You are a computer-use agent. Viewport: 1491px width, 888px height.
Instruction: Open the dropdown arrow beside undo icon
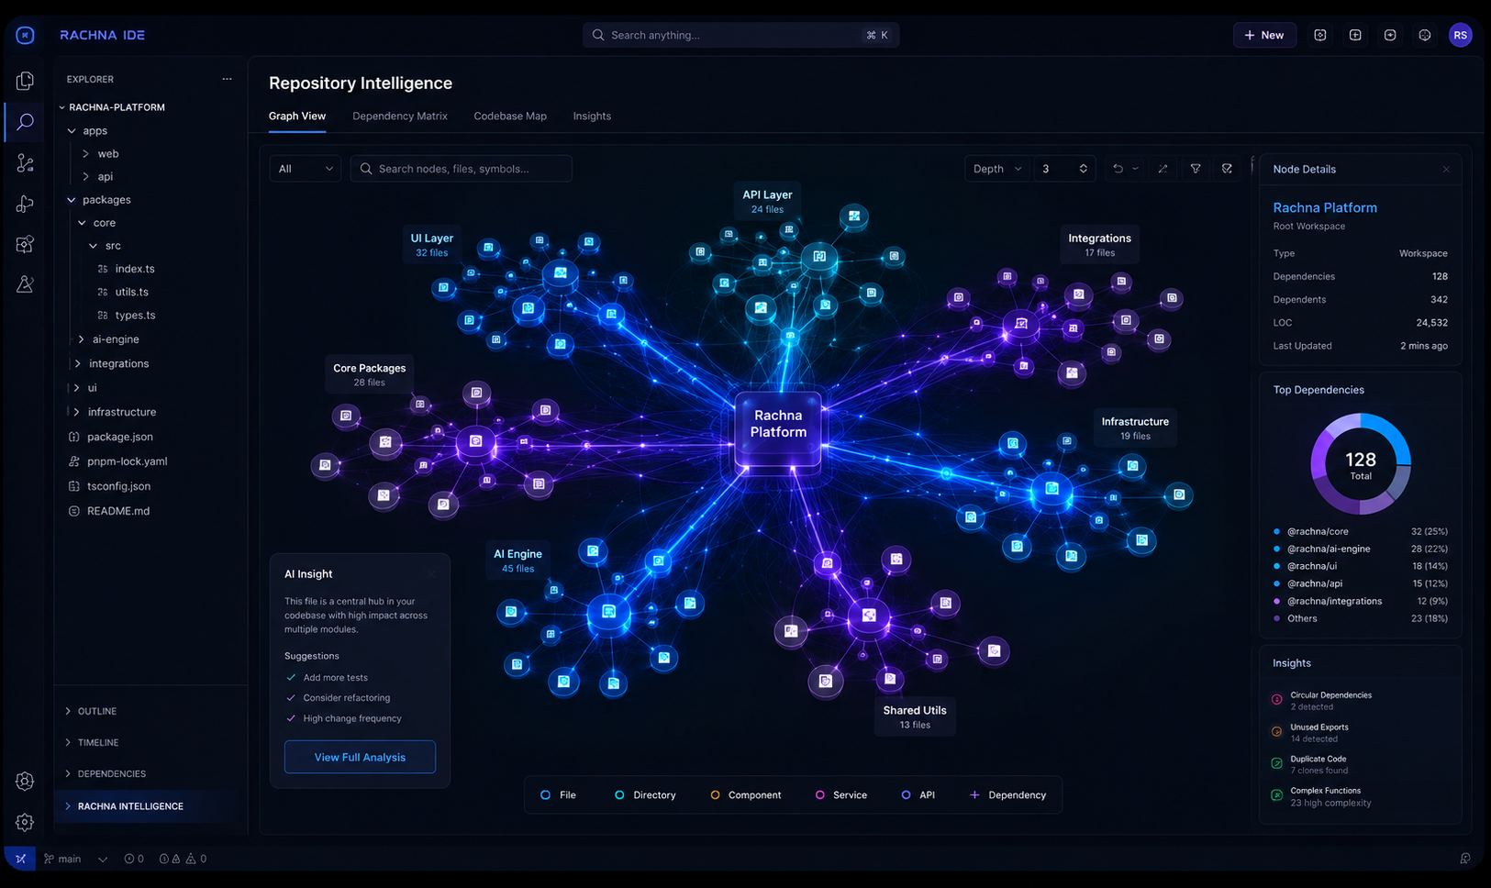(x=1135, y=169)
